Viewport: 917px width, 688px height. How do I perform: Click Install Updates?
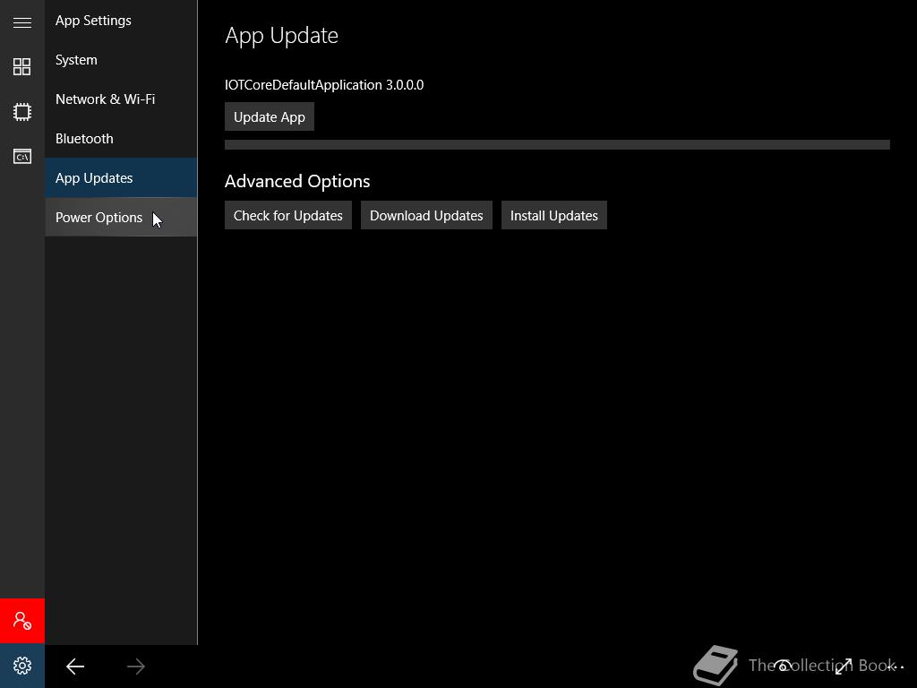(553, 215)
